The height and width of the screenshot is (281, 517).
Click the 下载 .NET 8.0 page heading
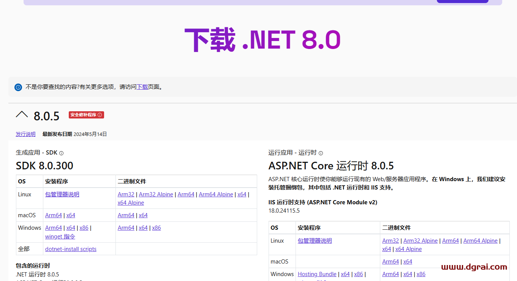(x=262, y=40)
